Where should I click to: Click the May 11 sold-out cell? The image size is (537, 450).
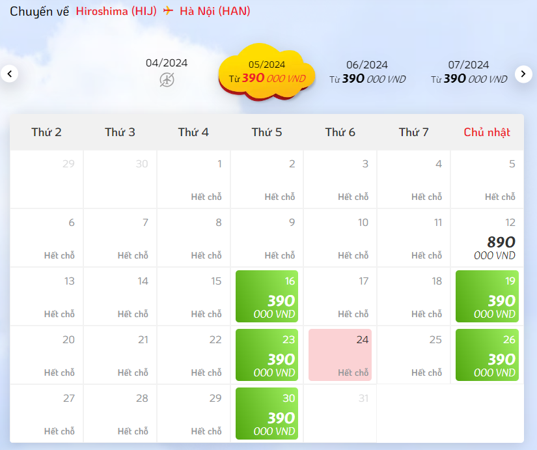pos(414,238)
